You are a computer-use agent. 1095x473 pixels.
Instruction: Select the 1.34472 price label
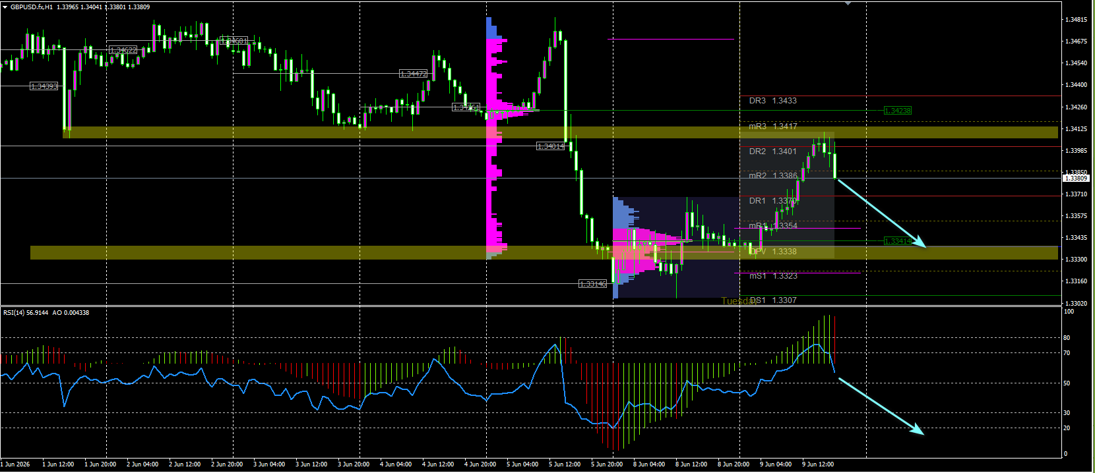[414, 74]
